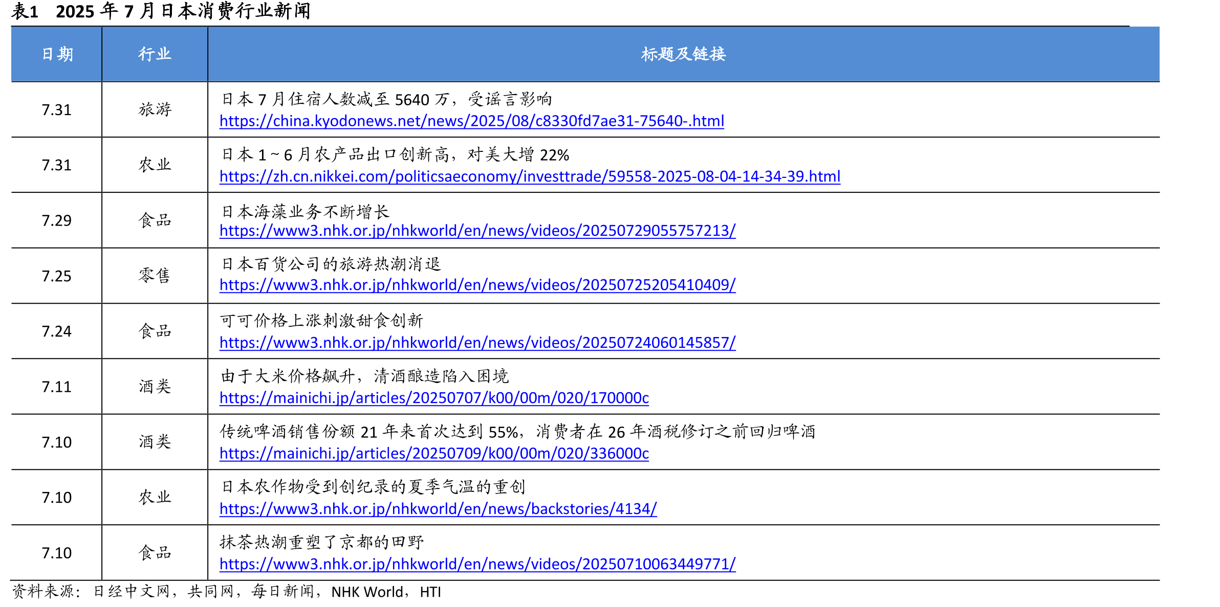The image size is (1220, 607).
Task: Click headline 抹茶热潮重塑了京都的田野
Action: (x=322, y=542)
